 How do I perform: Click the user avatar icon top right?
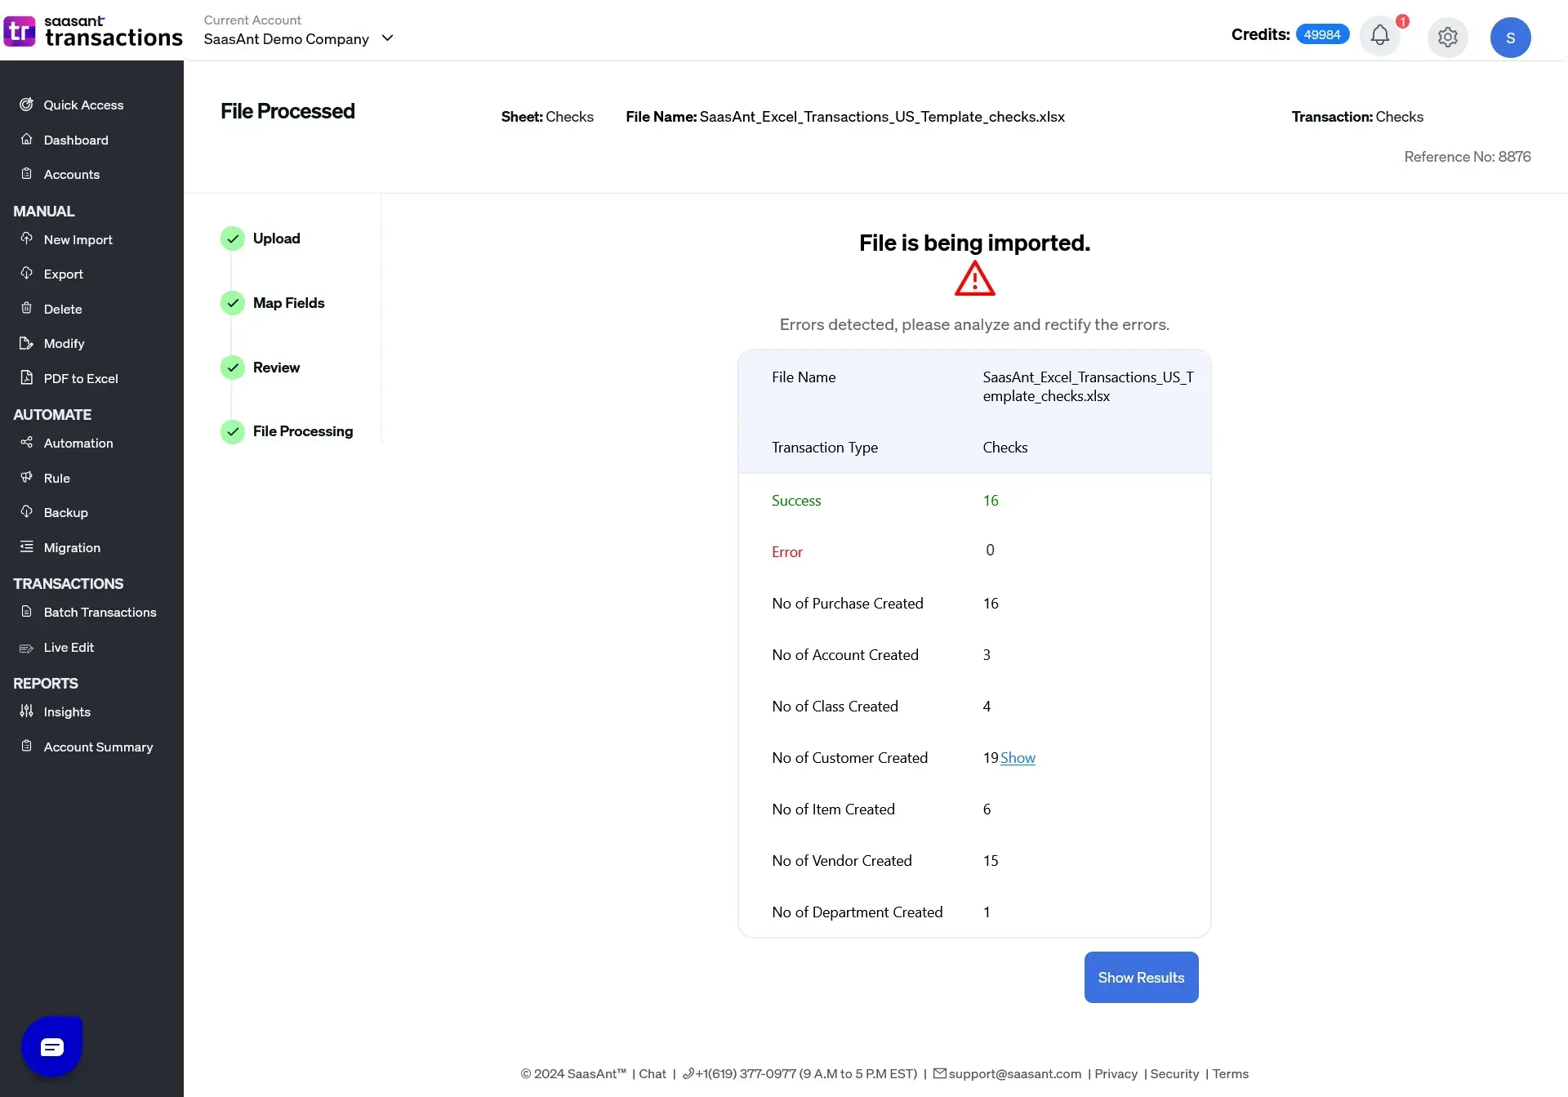(x=1511, y=36)
